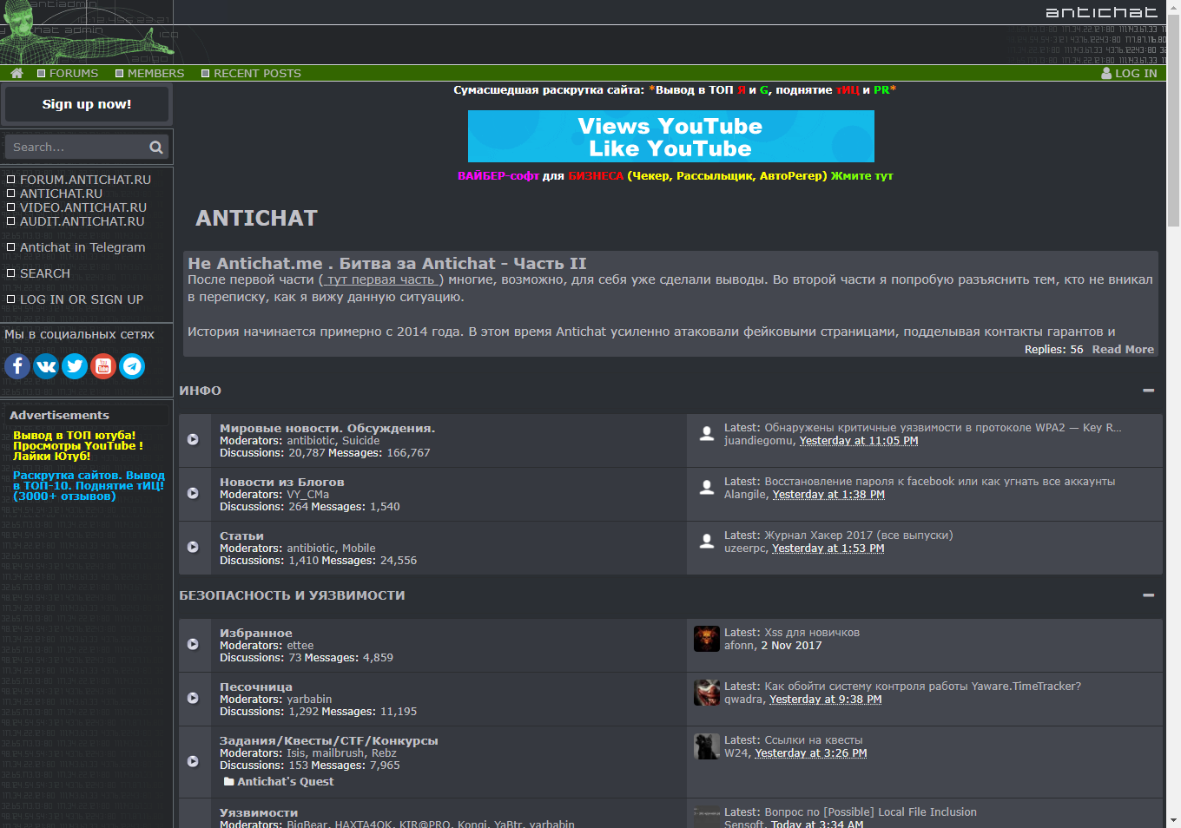Screen dimensions: 1181x828
Task: Open uzeerpc's default avatar
Action: tap(707, 542)
